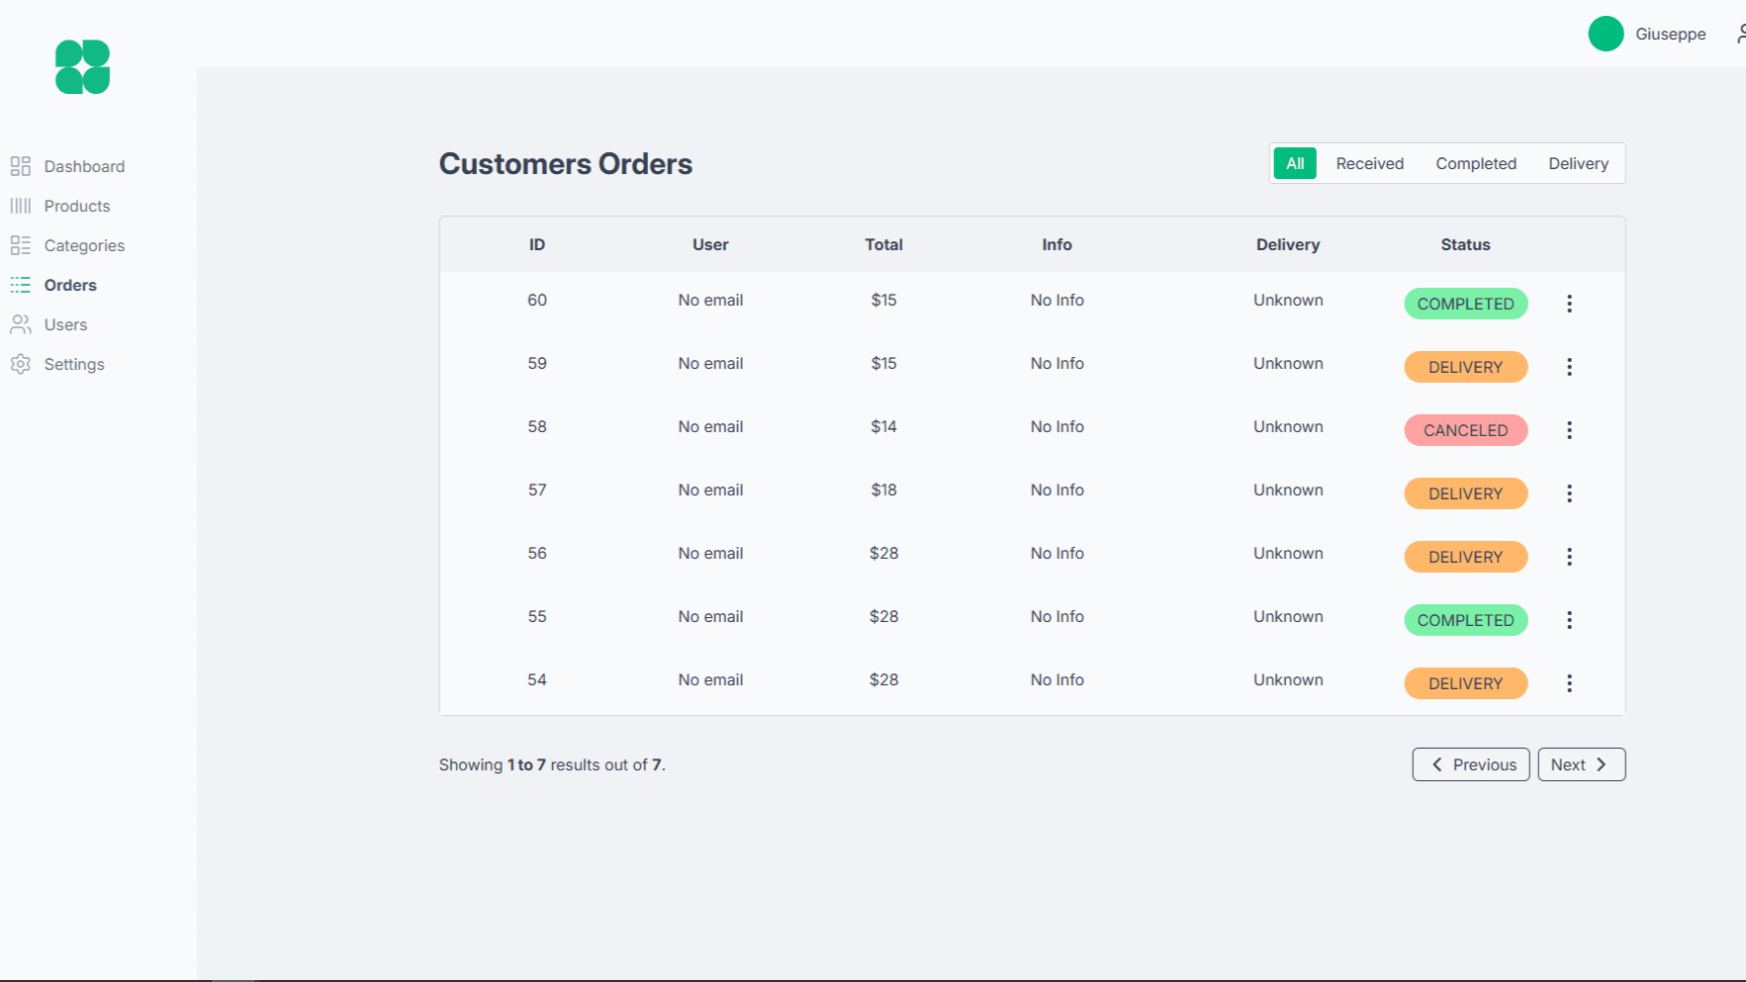Open the actions menu for order 60
The width and height of the screenshot is (1746, 982).
1570,304
